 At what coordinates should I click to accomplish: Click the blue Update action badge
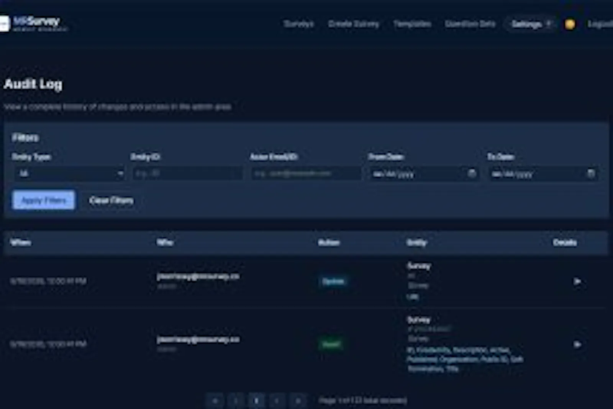coord(333,281)
